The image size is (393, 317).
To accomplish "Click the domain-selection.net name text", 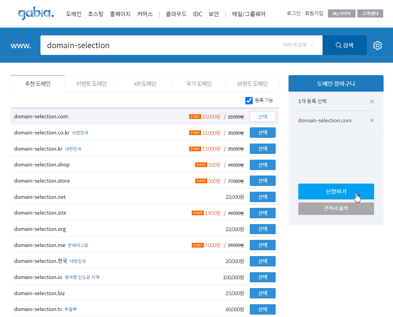I will (40, 197).
